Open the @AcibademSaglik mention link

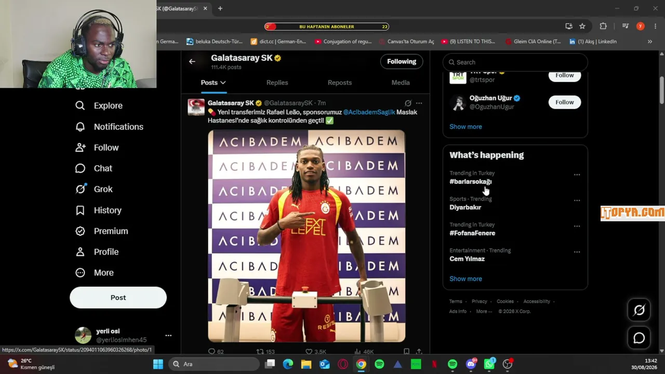pyautogui.click(x=369, y=112)
